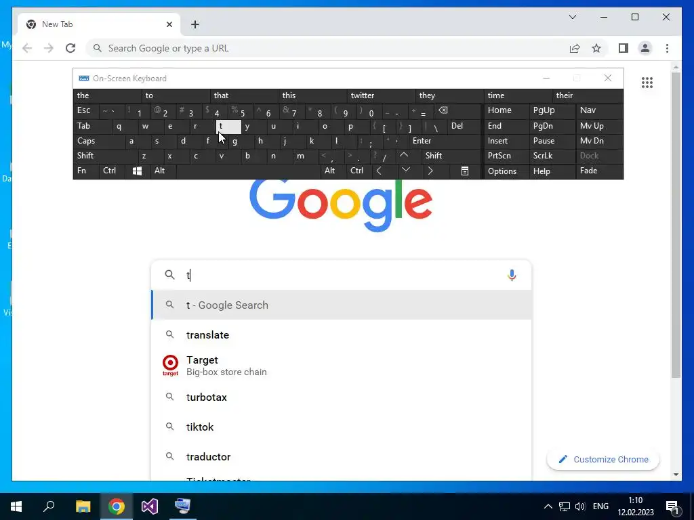Tap the Windows logo key on the On-Screen Keyboard
The height and width of the screenshot is (520, 694).
click(x=137, y=171)
